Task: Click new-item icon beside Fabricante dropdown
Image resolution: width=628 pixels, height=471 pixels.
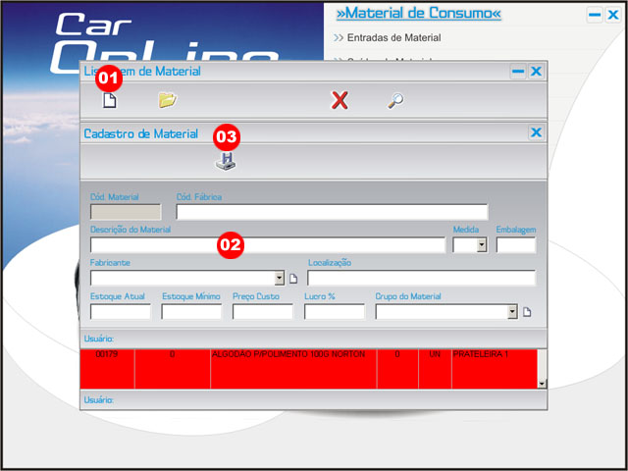Action: click(x=292, y=279)
